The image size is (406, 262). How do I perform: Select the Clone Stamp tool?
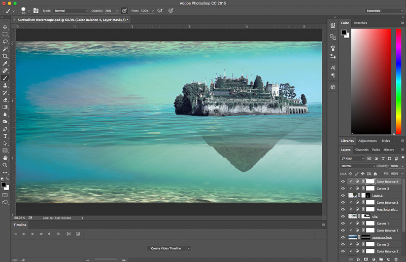[5, 85]
